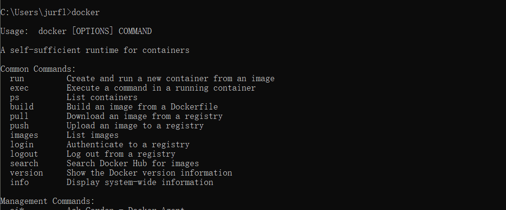Click the 'C:\Users\jurfl>' prompt path
Screen dimensions: 506x210
coord(35,12)
